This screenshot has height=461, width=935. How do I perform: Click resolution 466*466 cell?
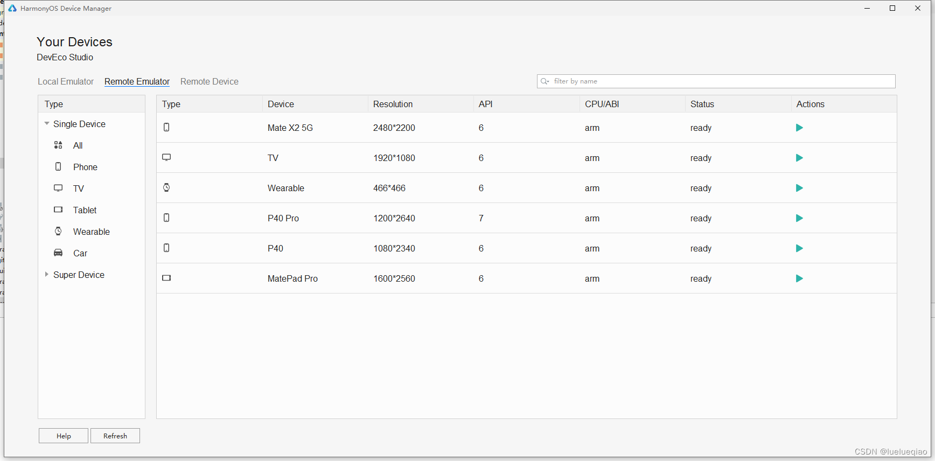[389, 188]
